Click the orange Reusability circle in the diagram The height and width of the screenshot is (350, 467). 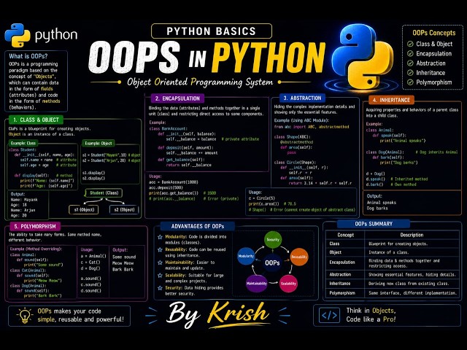299,257
